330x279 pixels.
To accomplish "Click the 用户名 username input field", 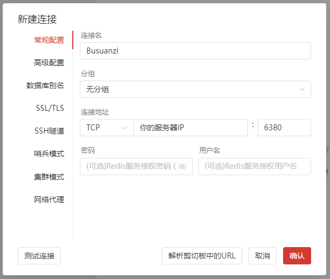I will click(255, 167).
